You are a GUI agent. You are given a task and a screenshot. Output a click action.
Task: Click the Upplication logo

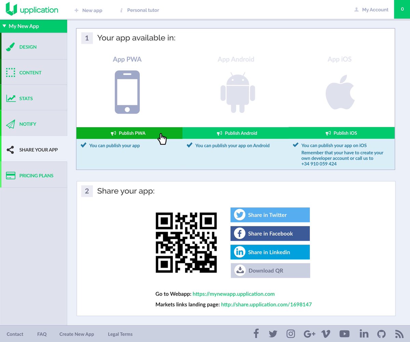click(32, 9)
